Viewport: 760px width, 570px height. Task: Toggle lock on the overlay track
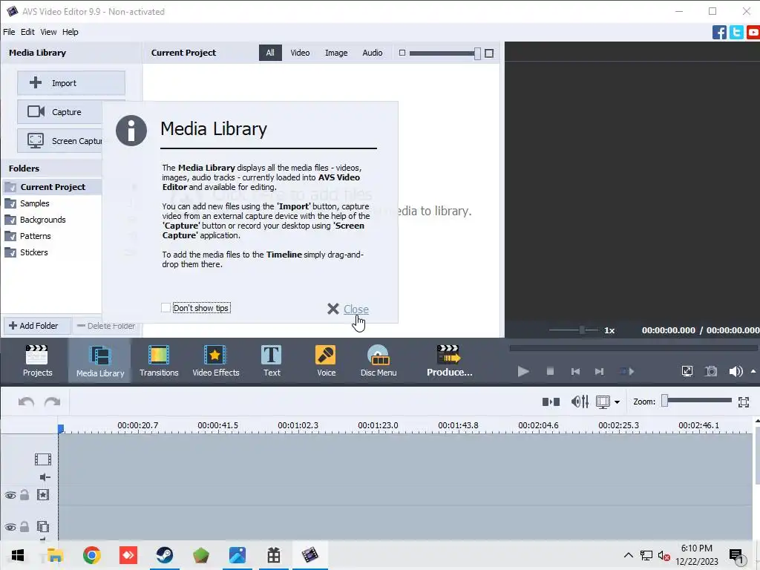24,526
